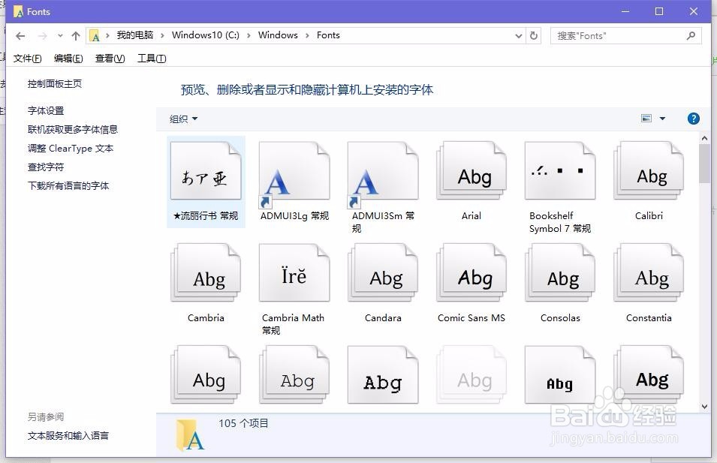
Task: Expand the address bar history dropdown
Action: [518, 35]
